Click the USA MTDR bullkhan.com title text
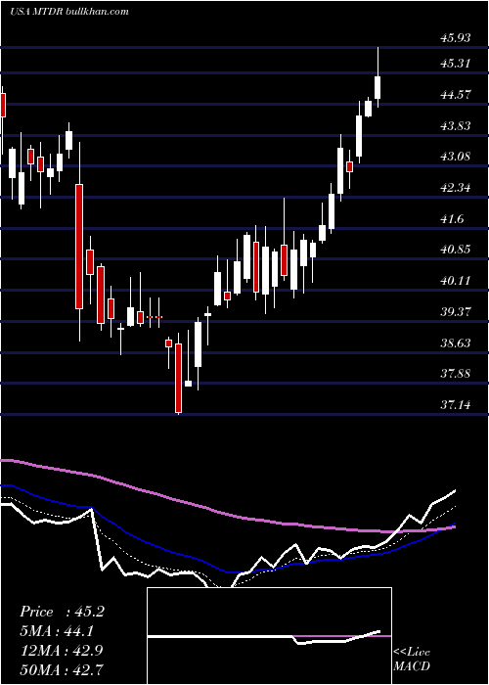Viewport: 489px width, 685px height. [69, 12]
